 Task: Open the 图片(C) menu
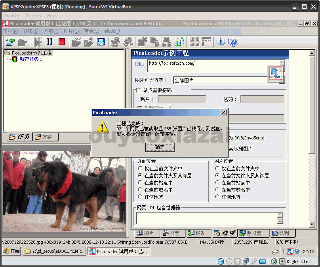point(71,31)
